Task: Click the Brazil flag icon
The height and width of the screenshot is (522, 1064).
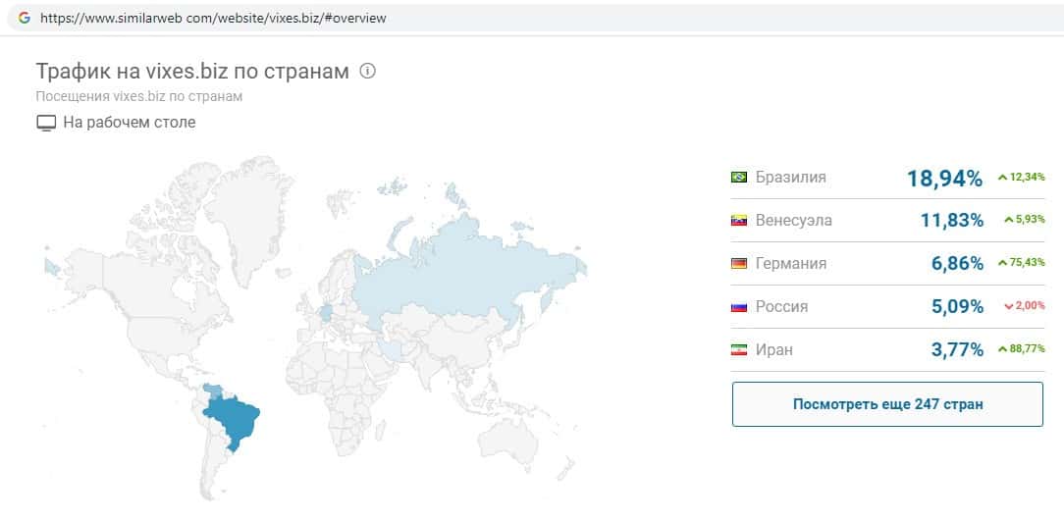Action: 739,177
